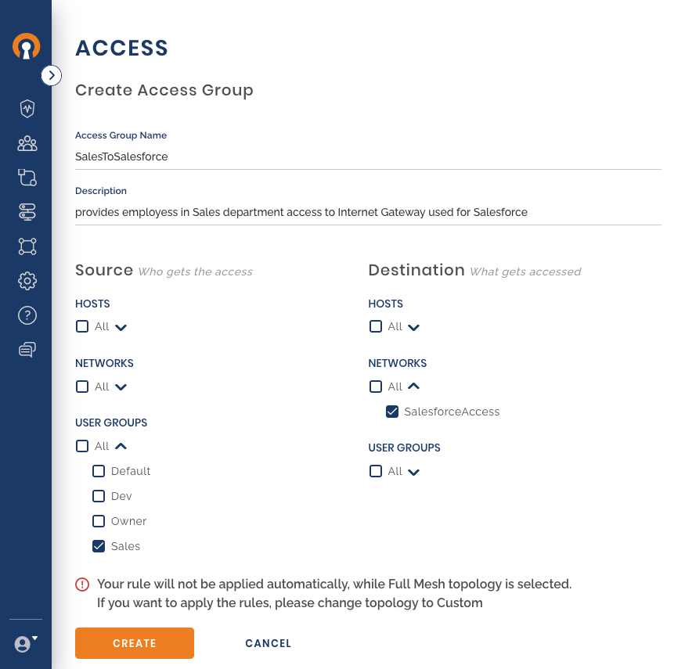Click the Cancel button
Viewport: 685px width, 669px height.
269,643
